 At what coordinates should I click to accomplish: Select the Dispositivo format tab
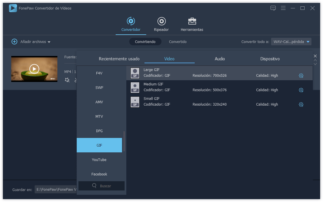(270, 59)
